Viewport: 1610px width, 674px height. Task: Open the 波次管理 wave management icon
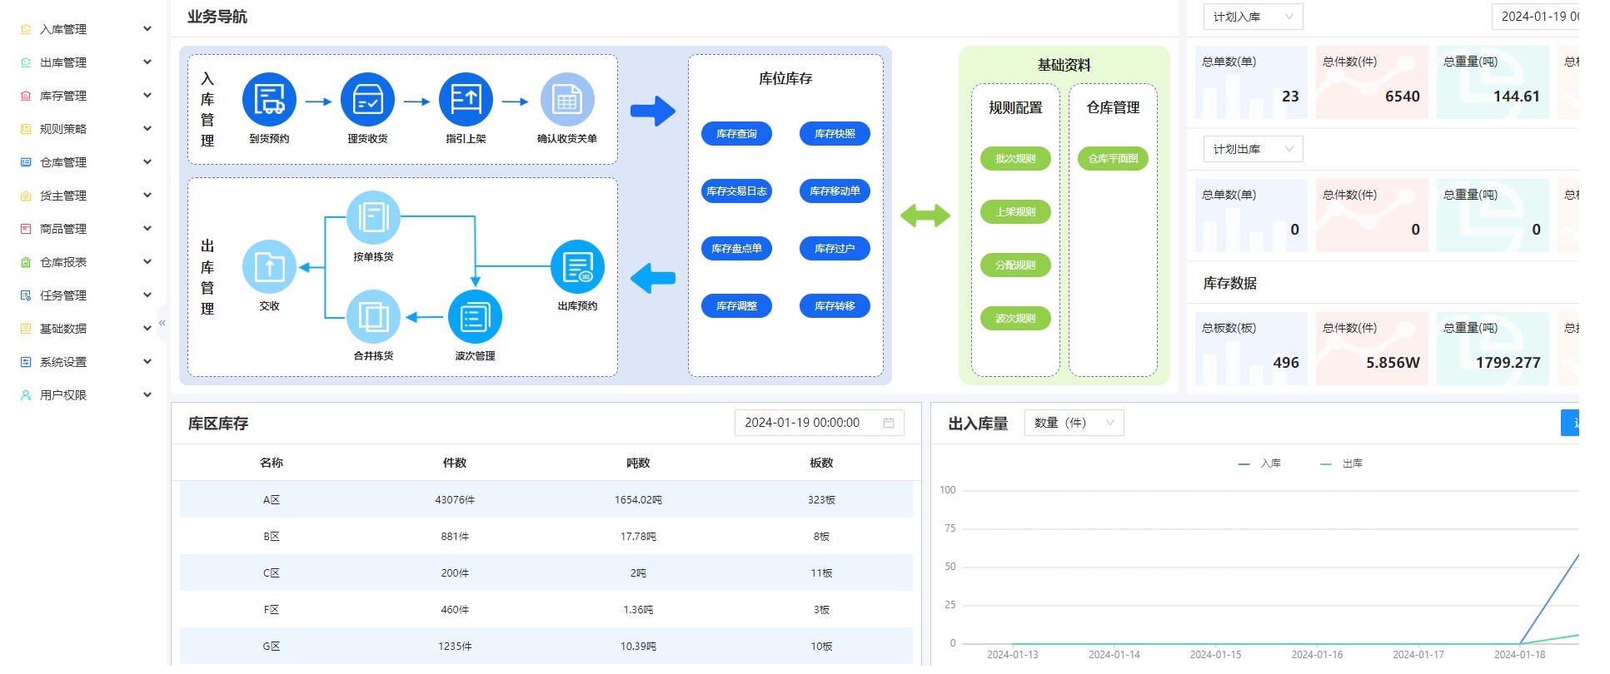click(475, 317)
